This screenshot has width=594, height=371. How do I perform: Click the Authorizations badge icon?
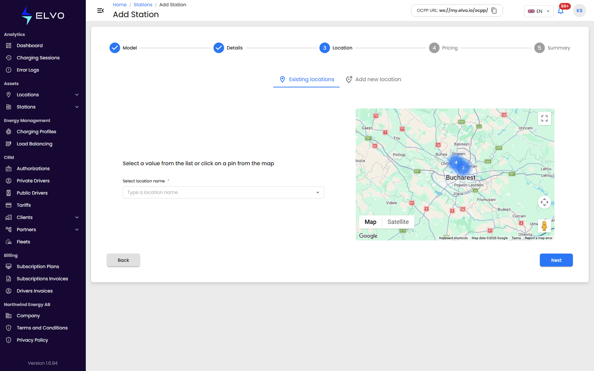pos(9,168)
